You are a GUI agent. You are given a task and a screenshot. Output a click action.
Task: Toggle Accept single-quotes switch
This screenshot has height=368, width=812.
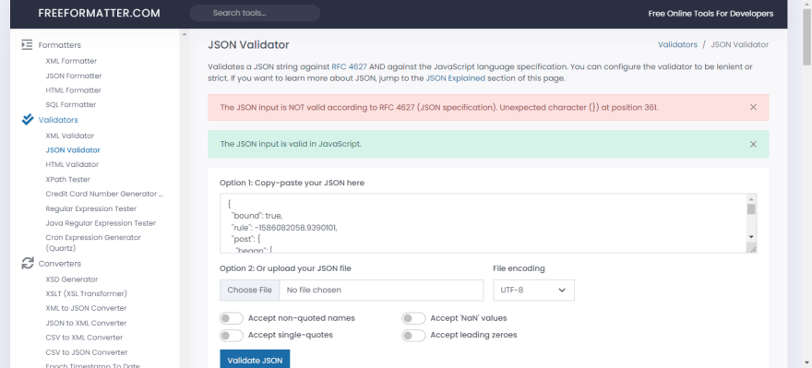(x=231, y=336)
